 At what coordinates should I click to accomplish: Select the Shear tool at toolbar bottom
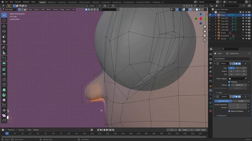[4, 116]
